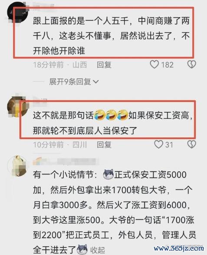Reply to the 山西 comment
207x255 pixels.
click(104, 64)
